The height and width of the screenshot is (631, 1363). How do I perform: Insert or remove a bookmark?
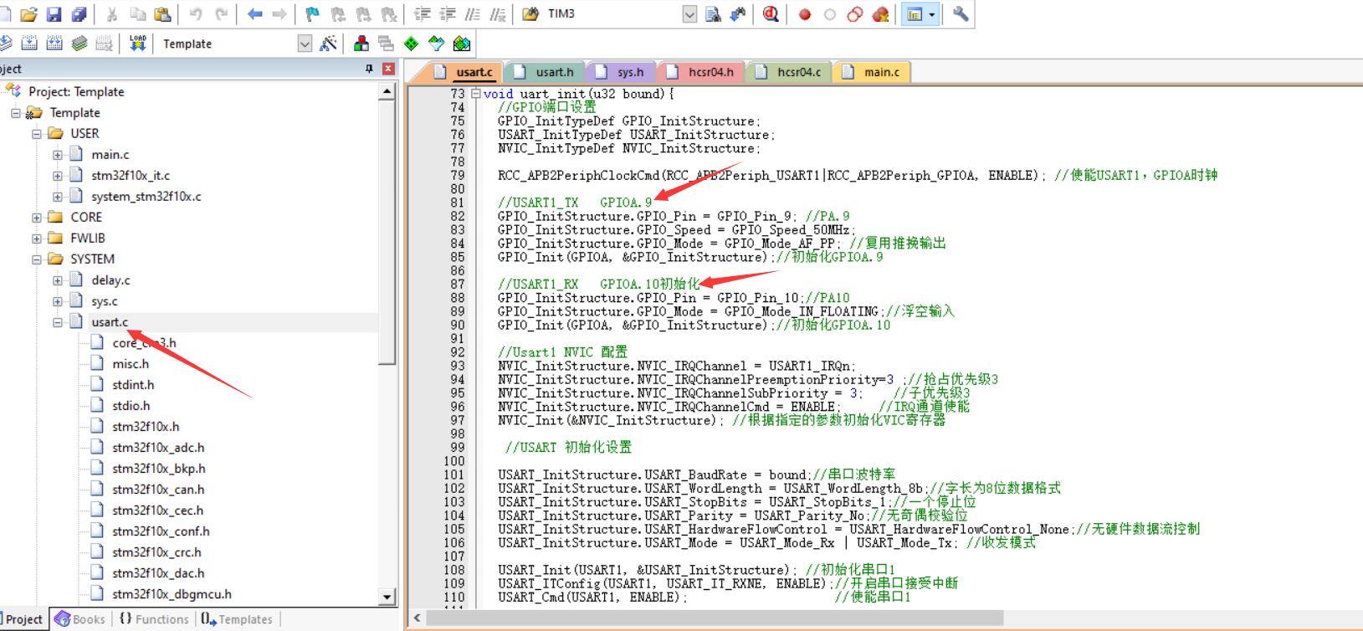313,14
